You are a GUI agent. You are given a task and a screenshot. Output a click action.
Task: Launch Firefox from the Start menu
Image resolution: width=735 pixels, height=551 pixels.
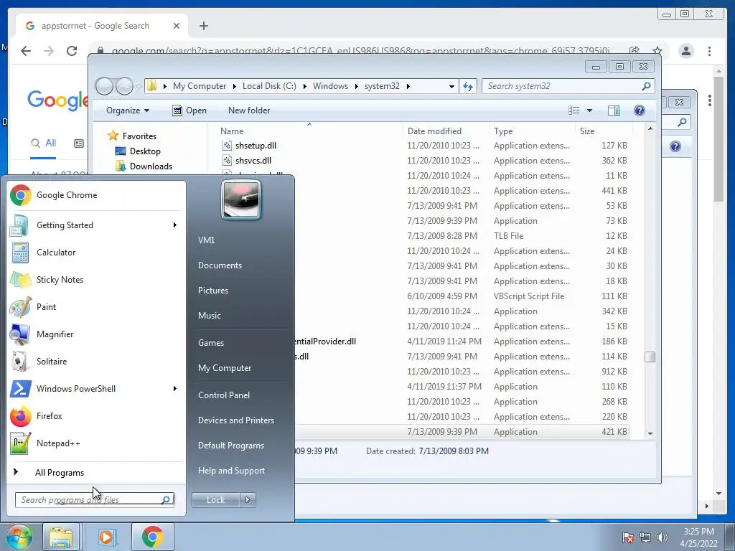[96, 415]
